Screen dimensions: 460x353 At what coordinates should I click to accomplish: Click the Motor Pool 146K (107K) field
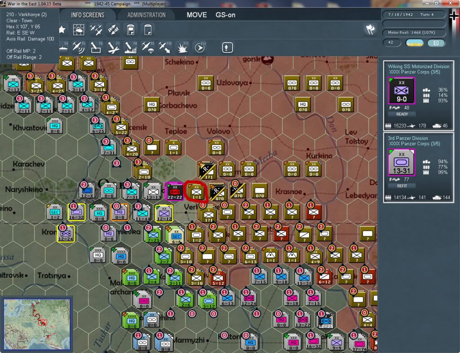click(x=414, y=32)
